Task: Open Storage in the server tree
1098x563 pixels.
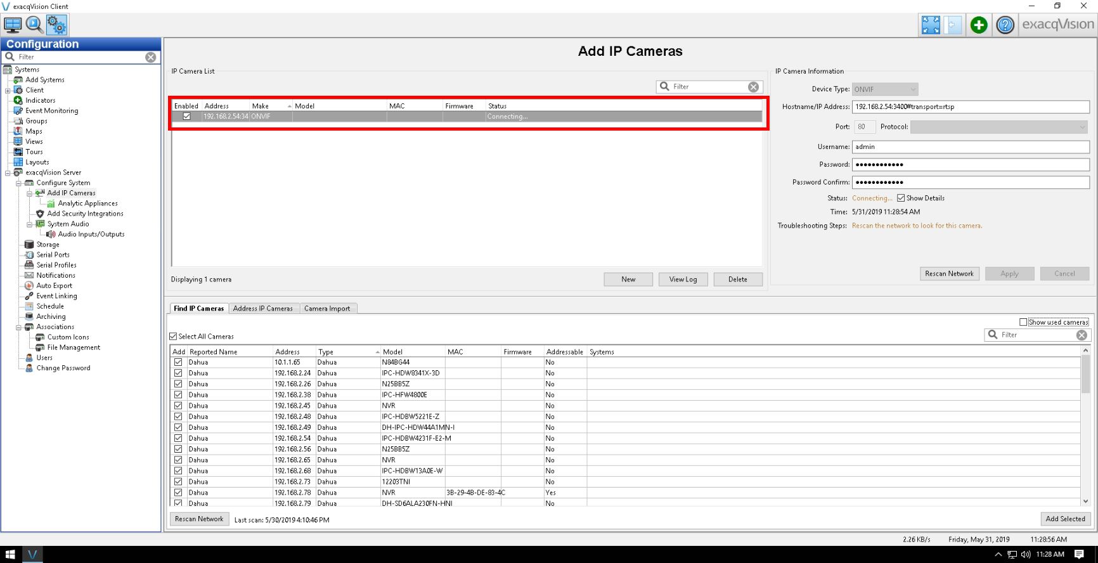Action: (48, 245)
